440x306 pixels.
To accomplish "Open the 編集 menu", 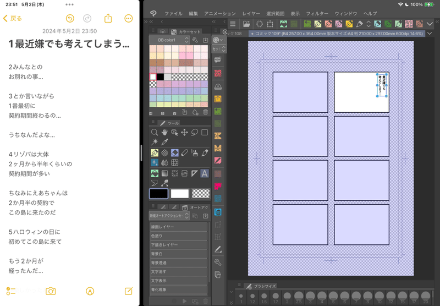I will (194, 13).
